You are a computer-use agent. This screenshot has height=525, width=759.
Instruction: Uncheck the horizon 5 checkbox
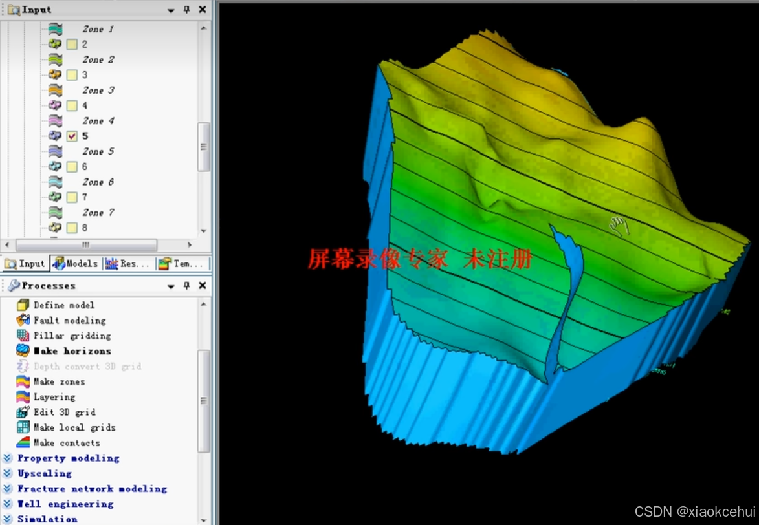point(72,136)
